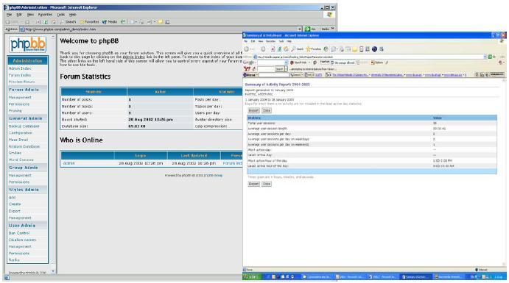Viewport: 509px width, 283px height.
Task: Click the Windows Start button
Action: click(252, 277)
